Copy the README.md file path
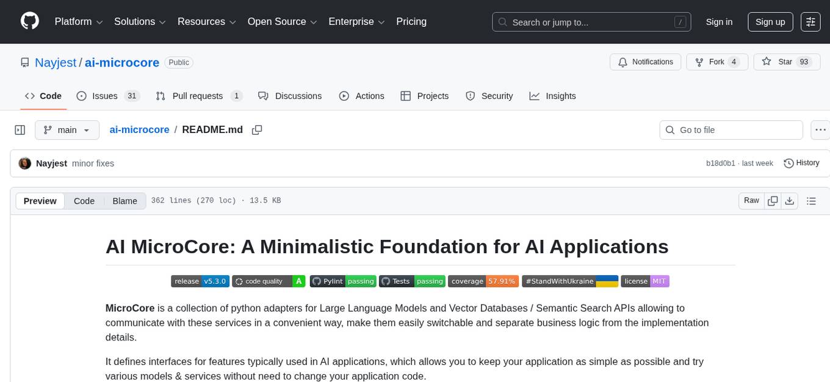Viewport: 830px width, 382px height. (257, 129)
